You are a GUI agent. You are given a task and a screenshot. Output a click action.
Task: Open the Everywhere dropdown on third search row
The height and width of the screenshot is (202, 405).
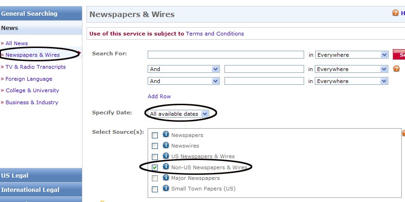click(351, 81)
